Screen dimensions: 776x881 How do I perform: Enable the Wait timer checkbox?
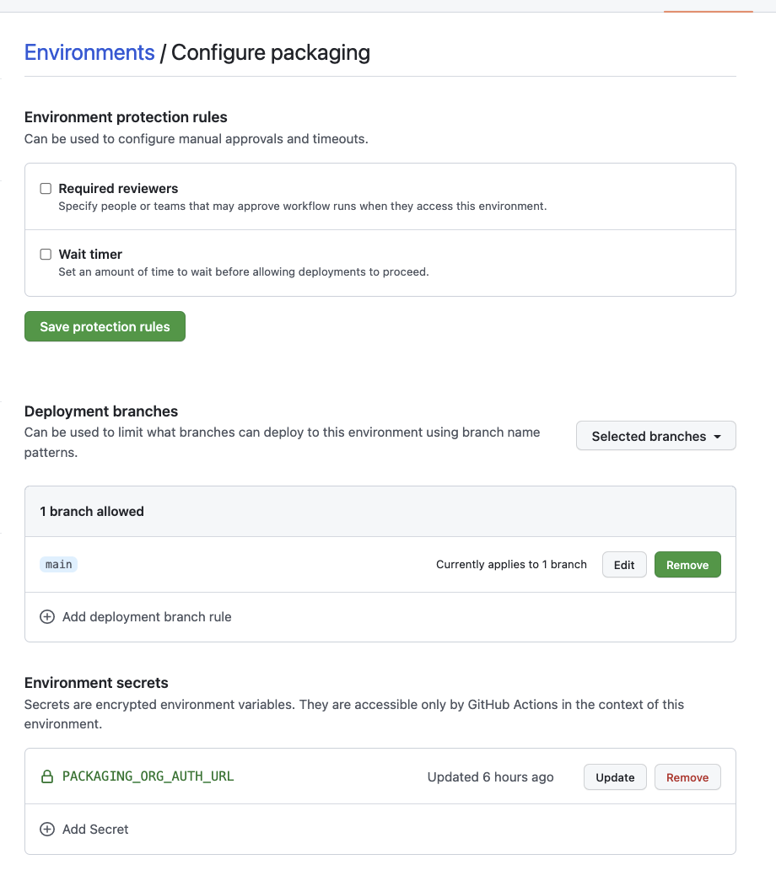pyautogui.click(x=46, y=254)
